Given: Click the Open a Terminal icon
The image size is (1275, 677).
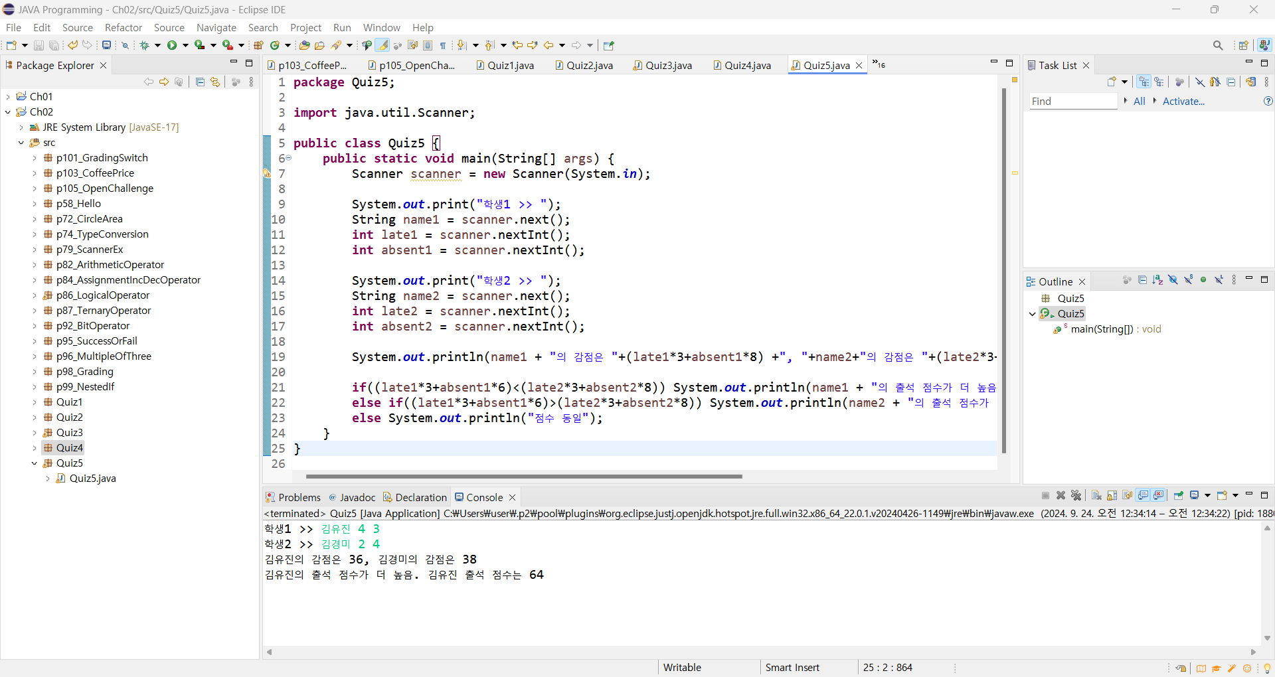Looking at the screenshot, I should [x=106, y=45].
